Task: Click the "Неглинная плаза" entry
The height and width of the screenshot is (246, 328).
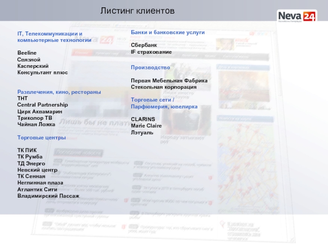Action: (40, 183)
